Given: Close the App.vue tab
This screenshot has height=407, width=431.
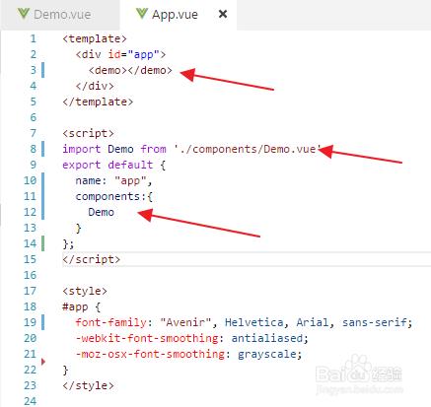Looking at the screenshot, I should click(223, 14).
